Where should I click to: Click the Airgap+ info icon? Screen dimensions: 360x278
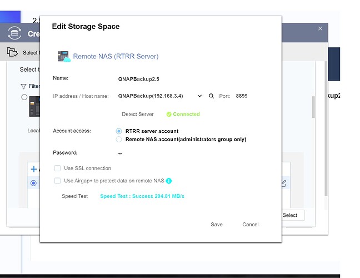click(x=169, y=181)
